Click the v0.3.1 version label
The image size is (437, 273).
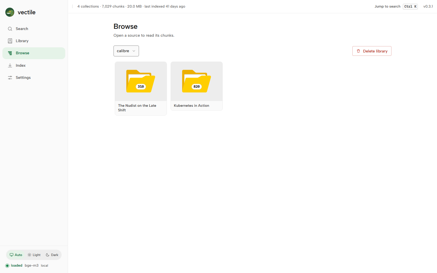point(428,6)
